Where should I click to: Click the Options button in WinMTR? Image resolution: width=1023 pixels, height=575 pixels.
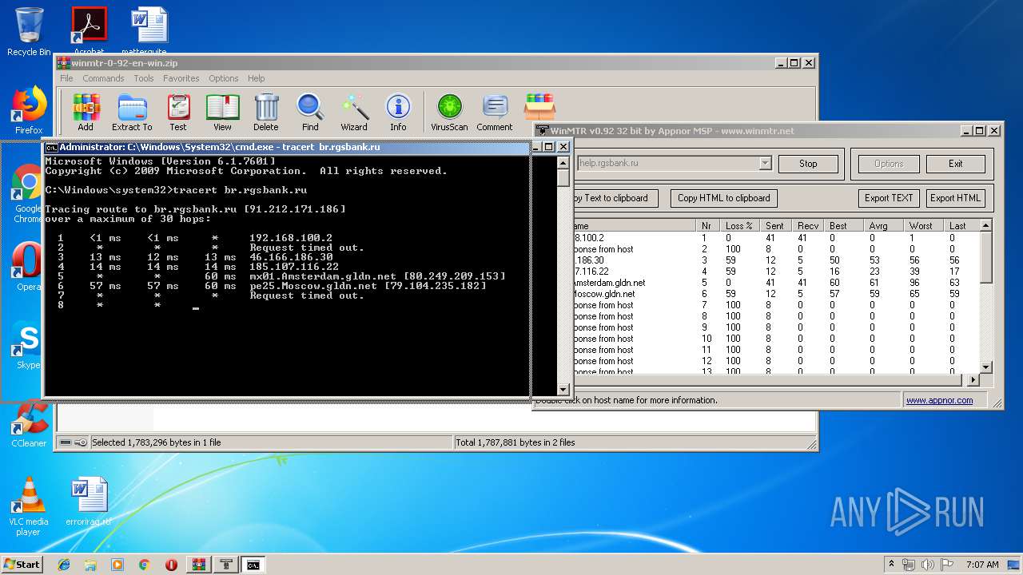889,164
